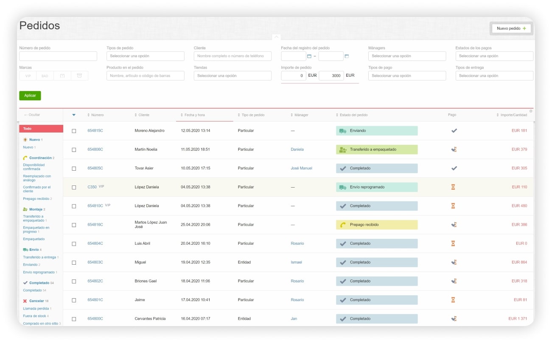Open the Tipos de pedido dropdown

(146, 56)
